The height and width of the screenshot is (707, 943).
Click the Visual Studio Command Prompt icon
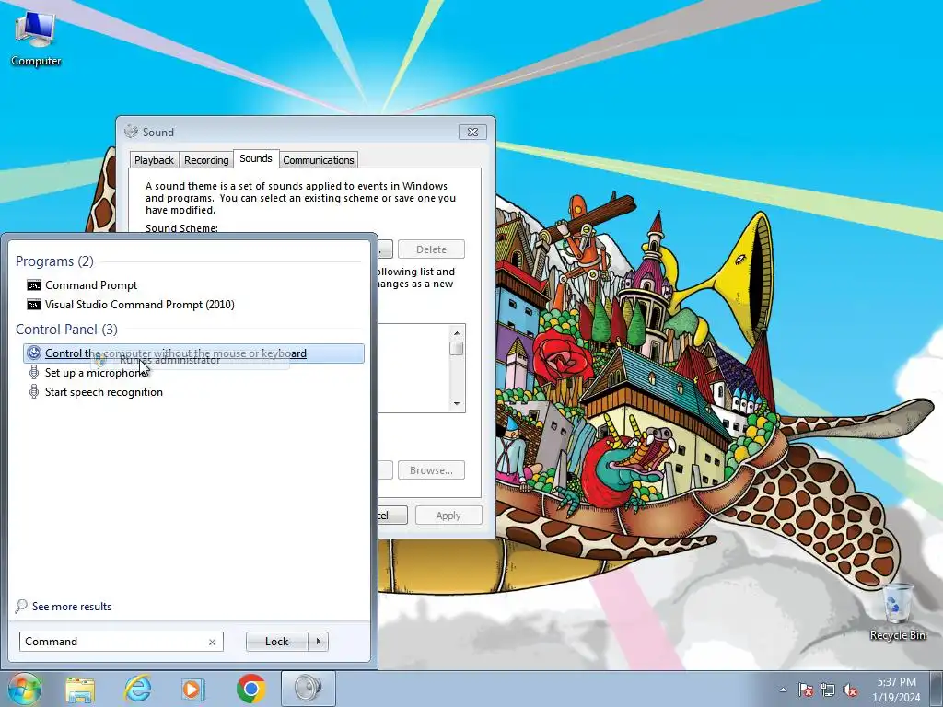pyautogui.click(x=34, y=304)
